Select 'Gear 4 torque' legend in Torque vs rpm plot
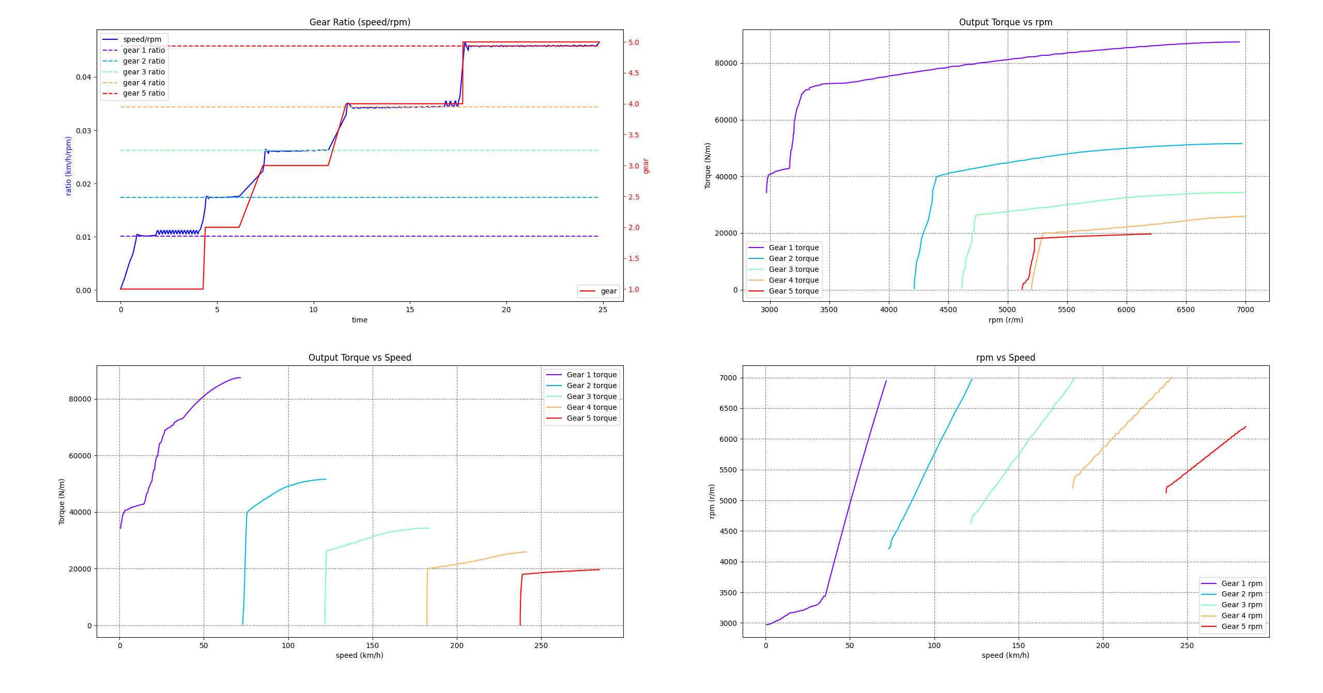This screenshot has width=1323, height=693. pyautogui.click(x=783, y=280)
